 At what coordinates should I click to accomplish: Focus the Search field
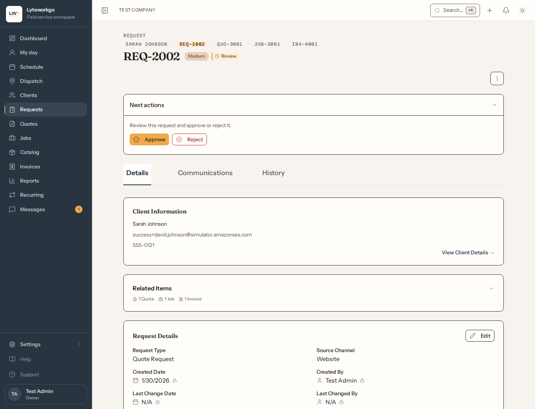tap(455, 10)
